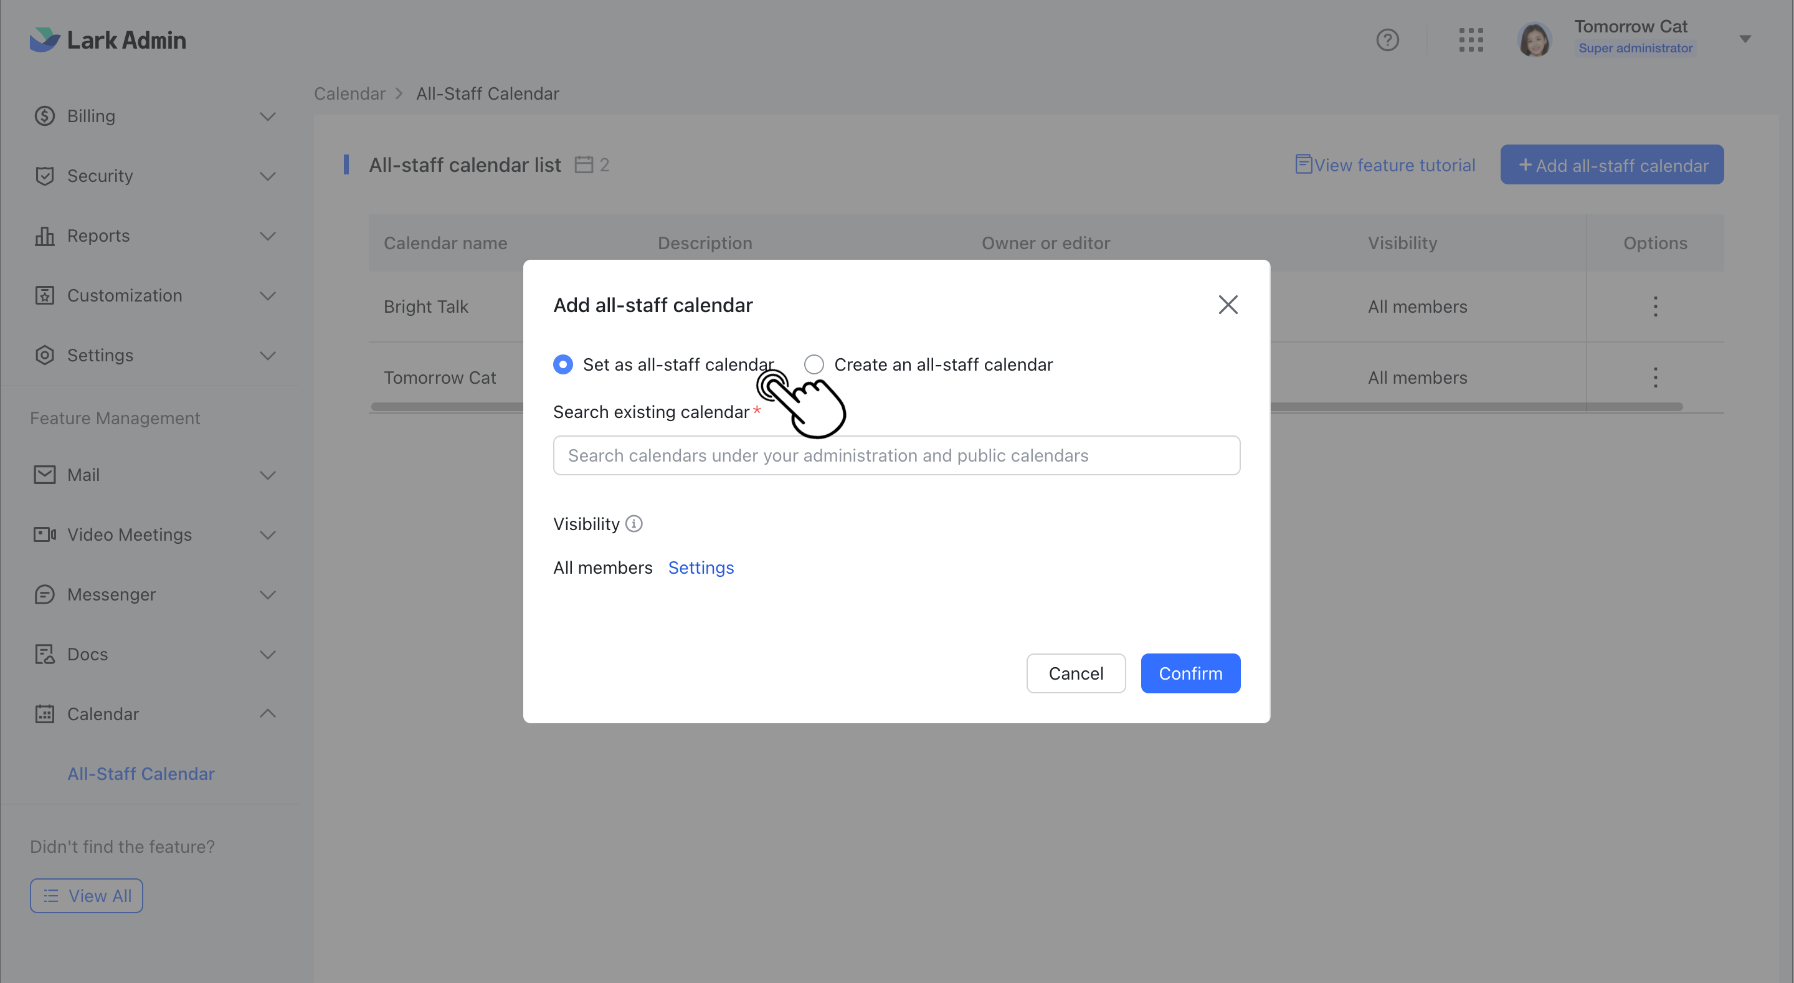Click the Calendar breadcrumb link
The image size is (1794, 983).
349,93
